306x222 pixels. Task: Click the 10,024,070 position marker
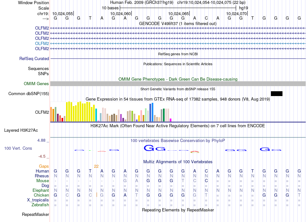point(236,13)
